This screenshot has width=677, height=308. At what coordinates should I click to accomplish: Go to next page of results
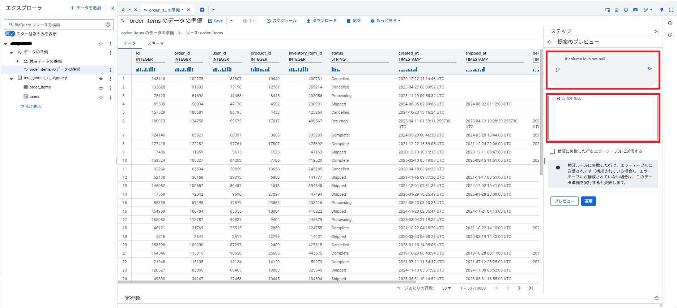pyautogui.click(x=519, y=288)
